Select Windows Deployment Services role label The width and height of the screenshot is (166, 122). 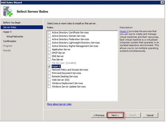pos(67,83)
